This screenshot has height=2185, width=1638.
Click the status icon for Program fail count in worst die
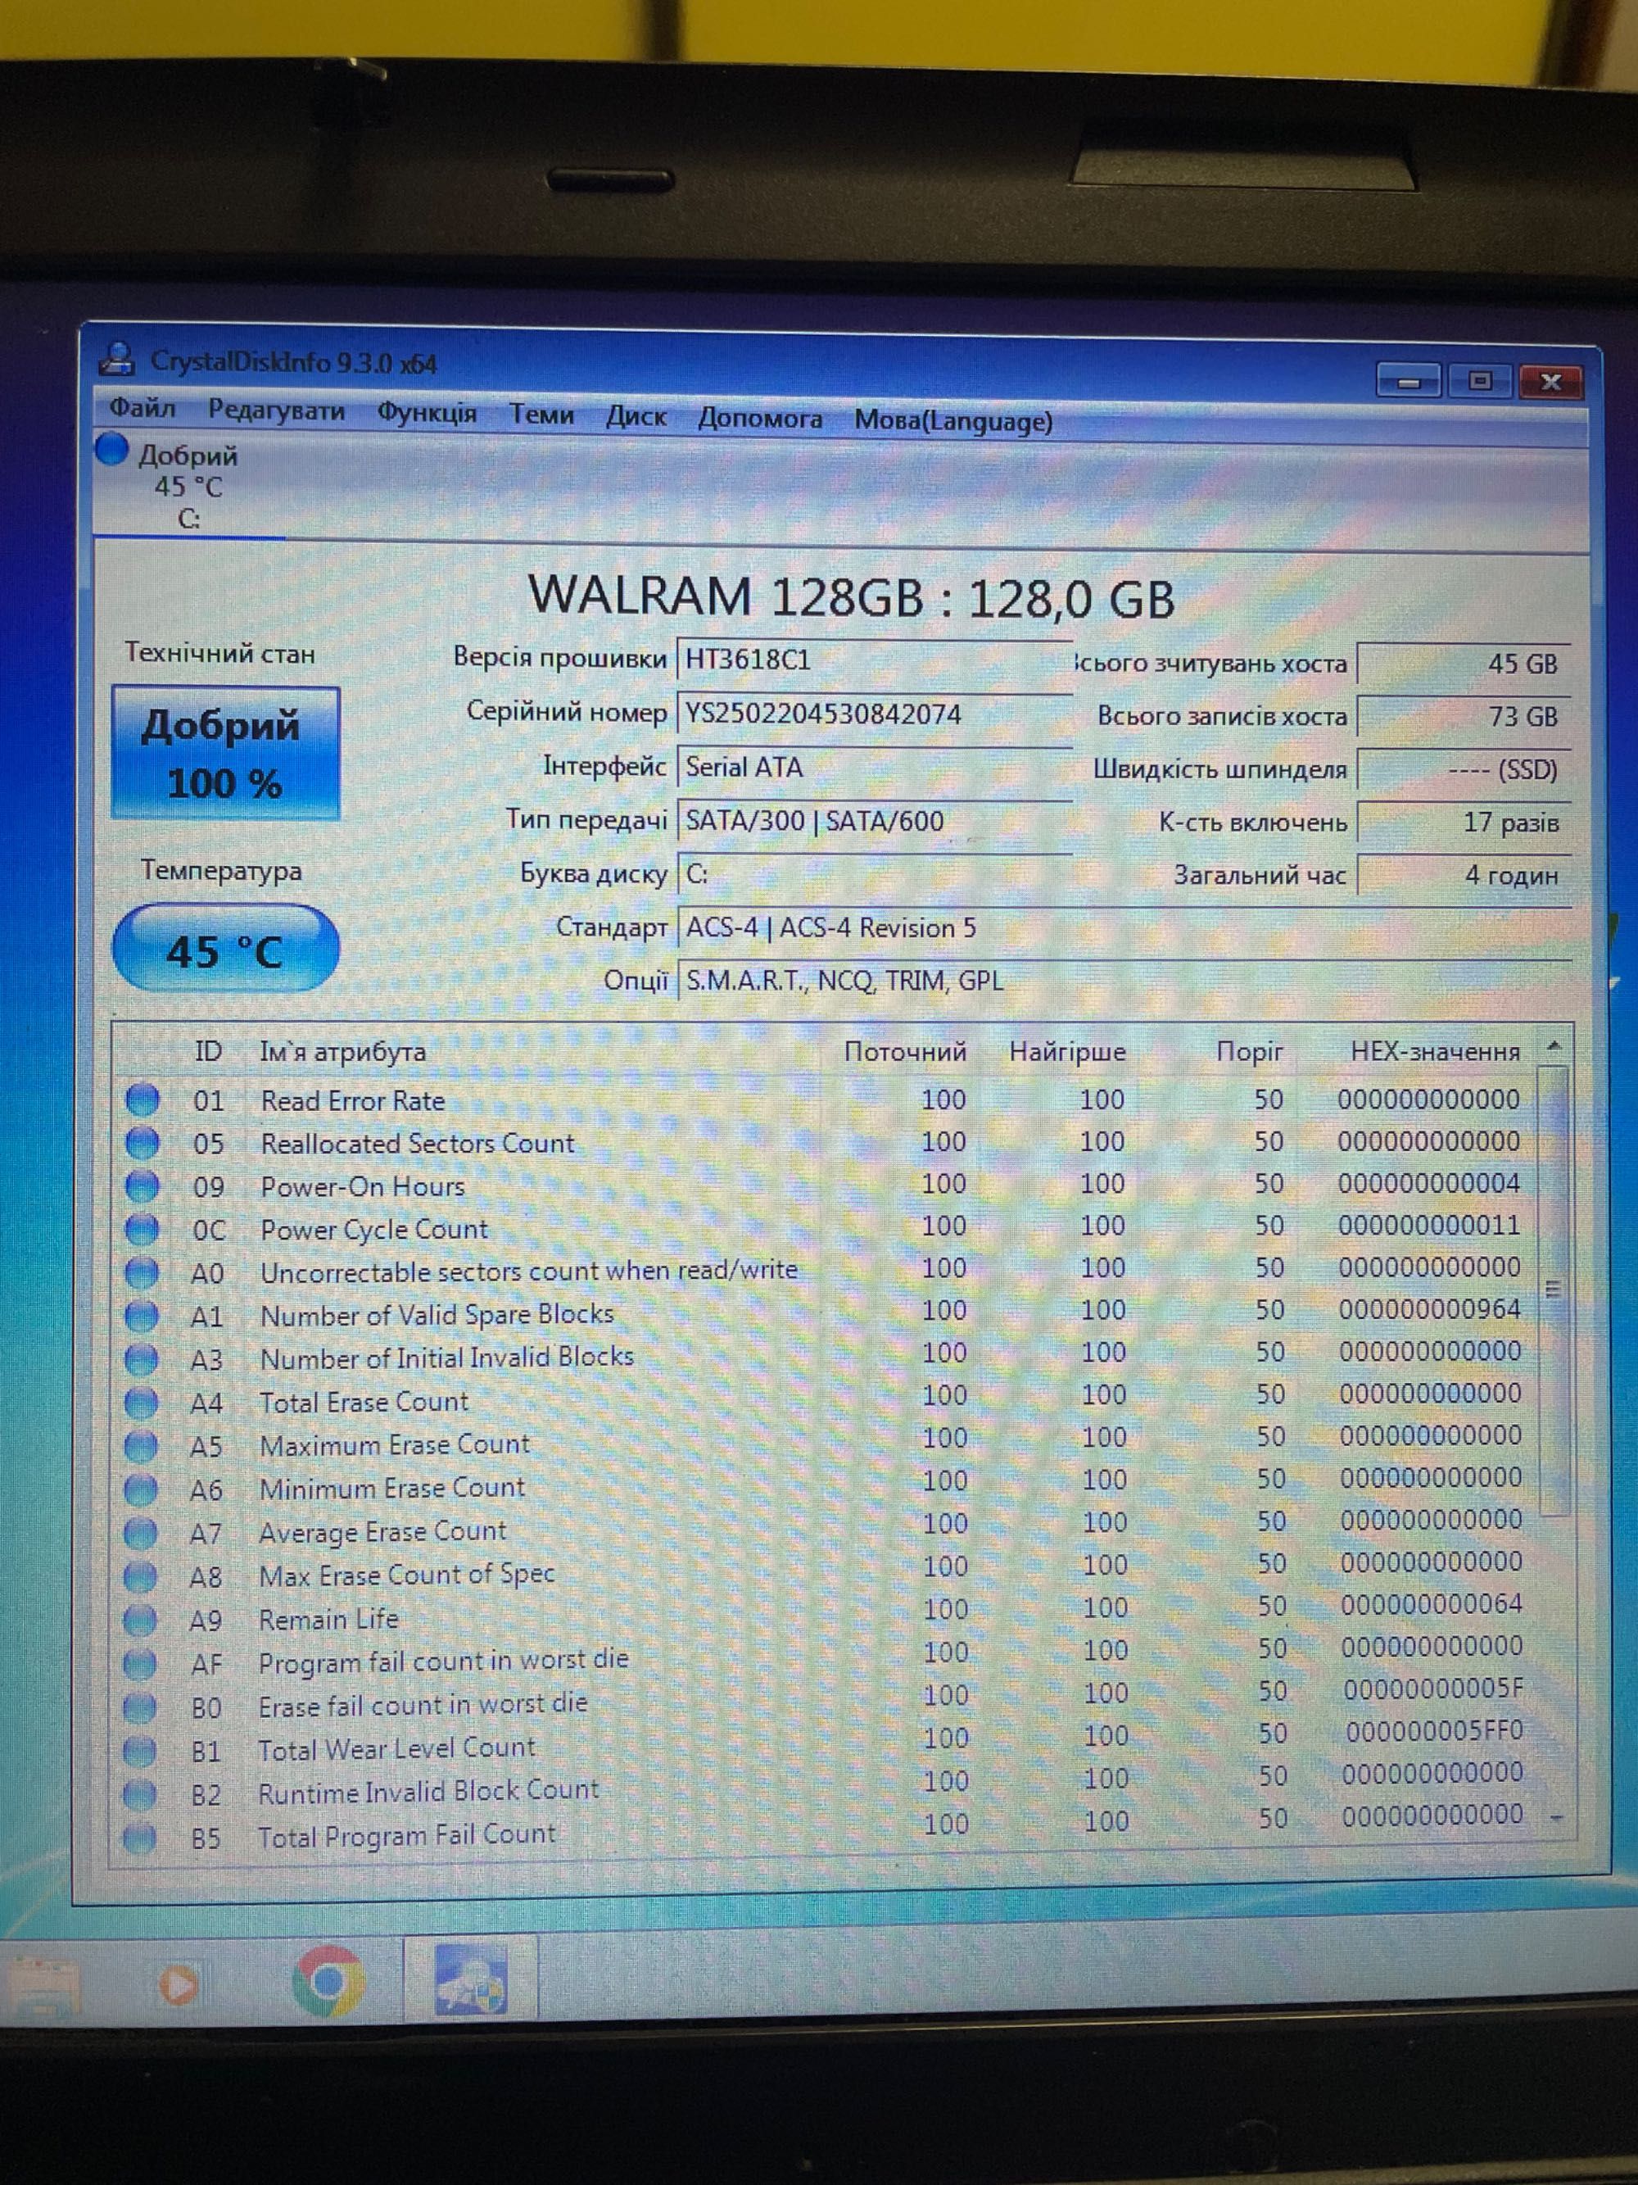point(140,1663)
